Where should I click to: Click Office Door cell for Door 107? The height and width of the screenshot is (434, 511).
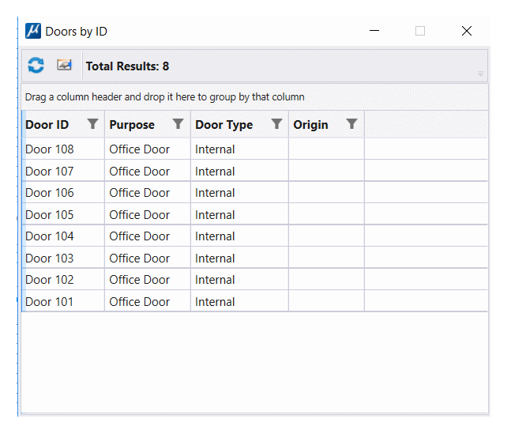[x=140, y=172]
